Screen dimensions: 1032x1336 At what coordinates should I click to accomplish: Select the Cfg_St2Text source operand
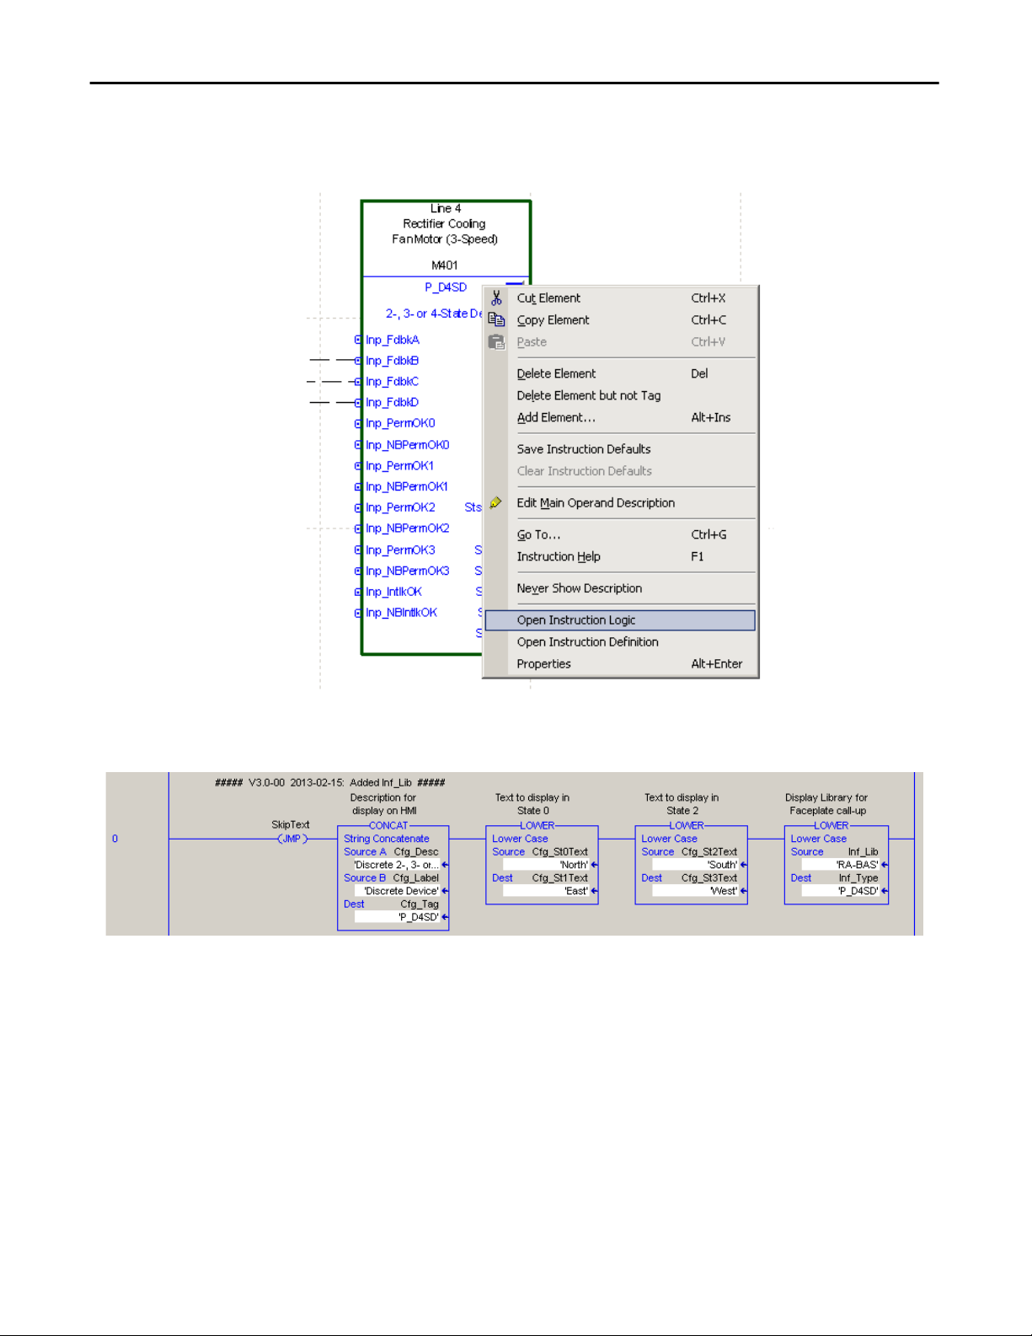coord(709,852)
